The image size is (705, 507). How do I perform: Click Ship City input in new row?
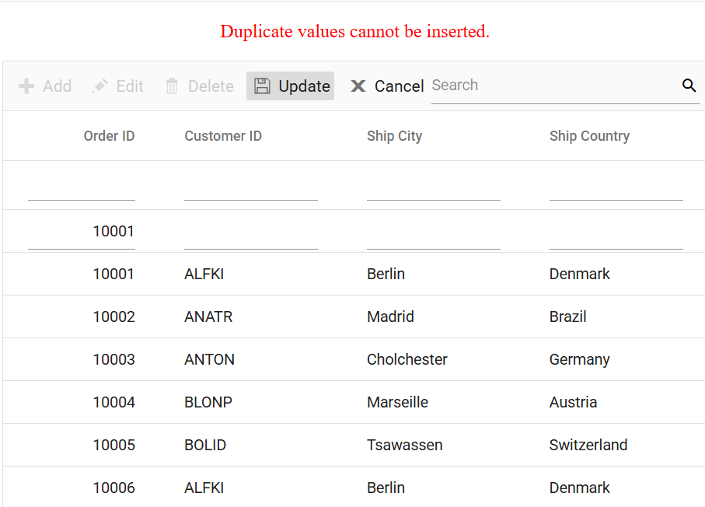(x=434, y=231)
